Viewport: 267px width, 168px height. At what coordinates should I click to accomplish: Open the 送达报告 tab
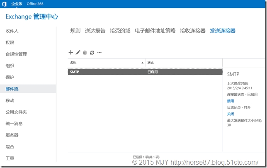click(95, 31)
